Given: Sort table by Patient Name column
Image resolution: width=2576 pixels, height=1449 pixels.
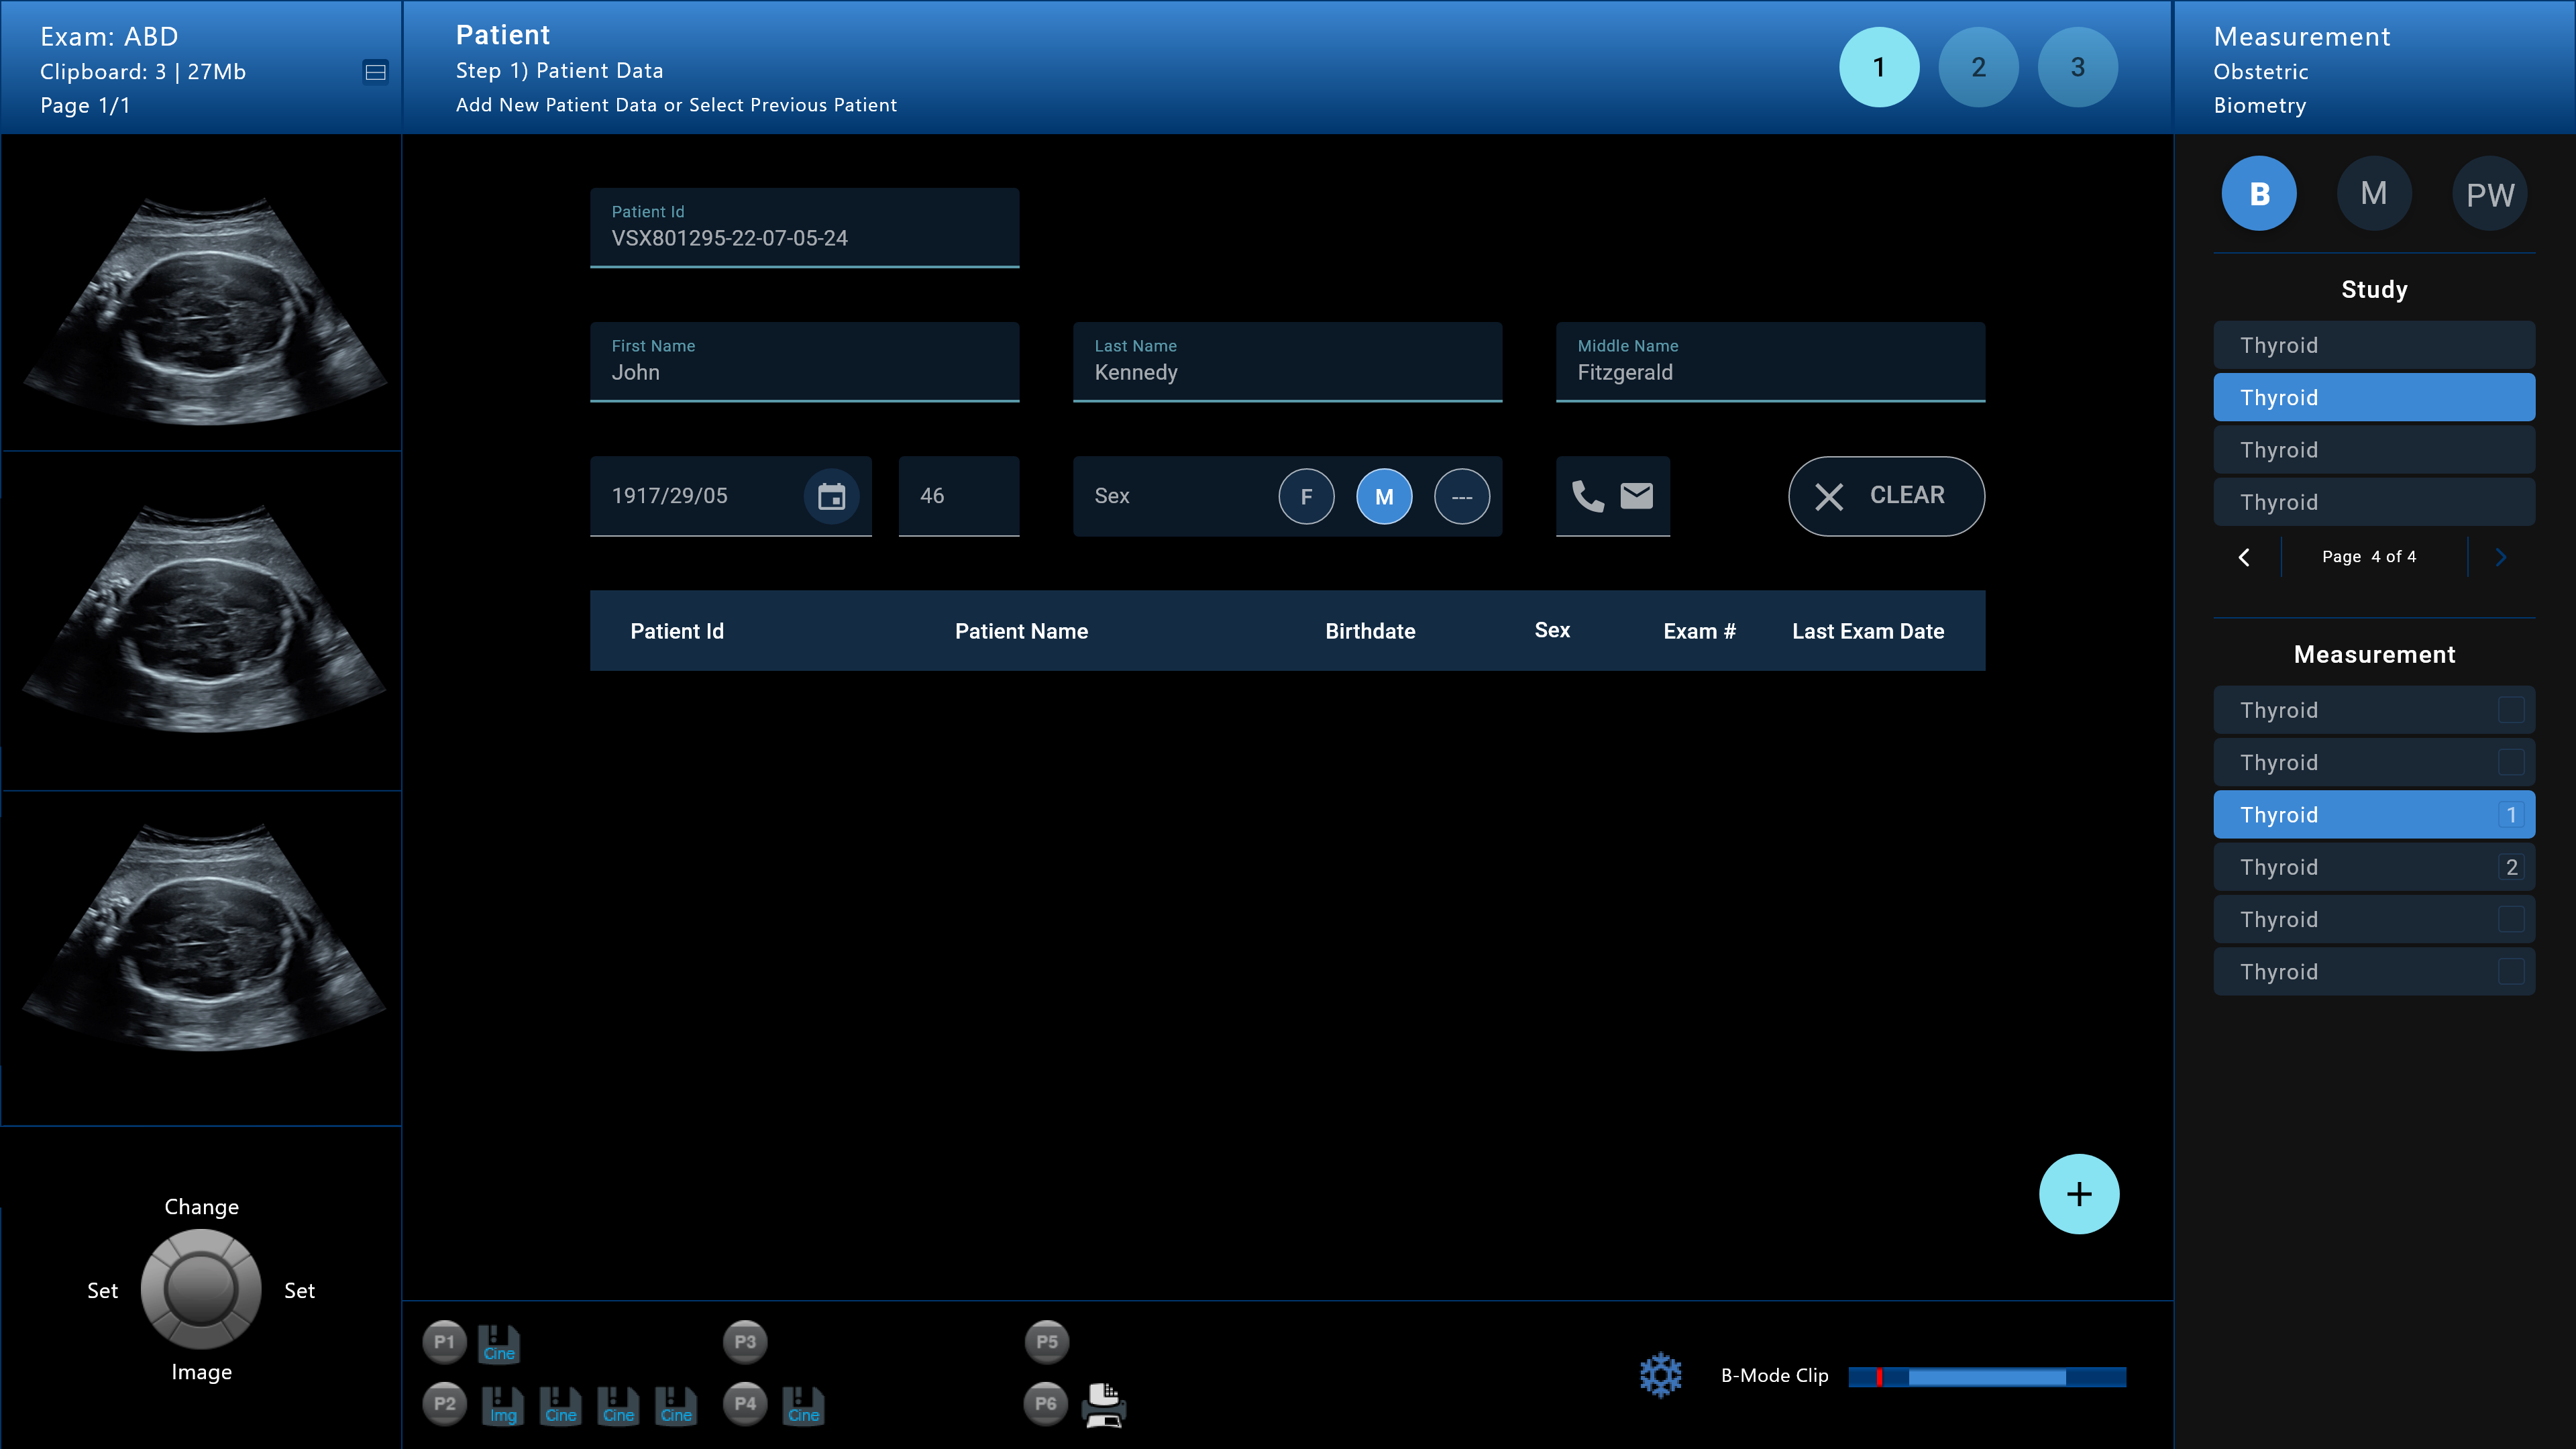Looking at the screenshot, I should point(1021,631).
